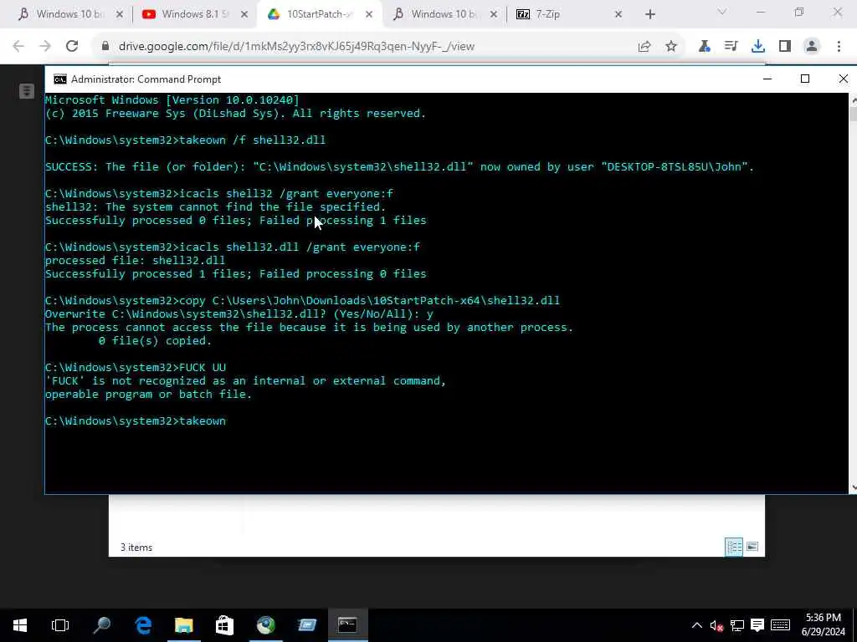Minimize the Command Prompt window
The image size is (857, 642).
tap(767, 79)
